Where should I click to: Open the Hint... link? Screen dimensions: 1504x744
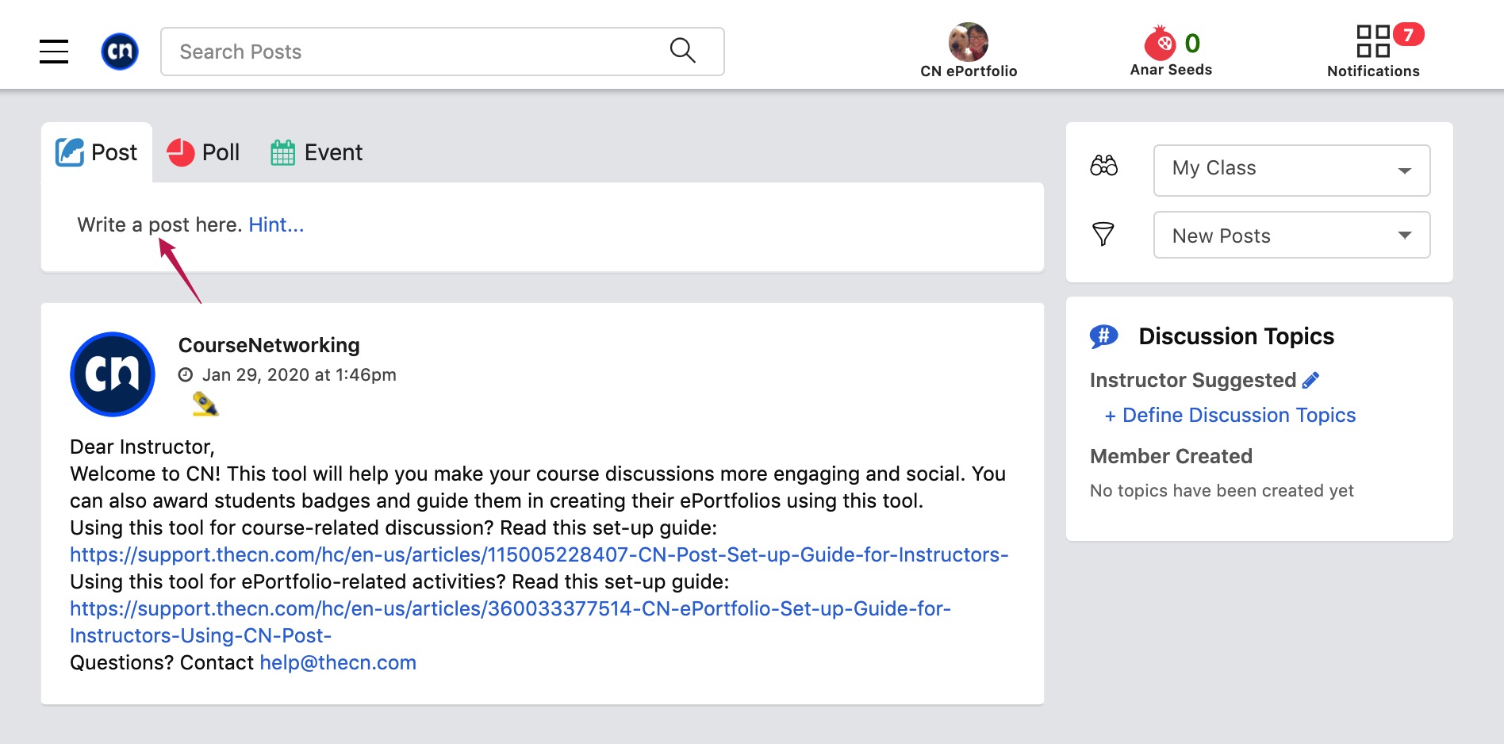pyautogui.click(x=276, y=224)
